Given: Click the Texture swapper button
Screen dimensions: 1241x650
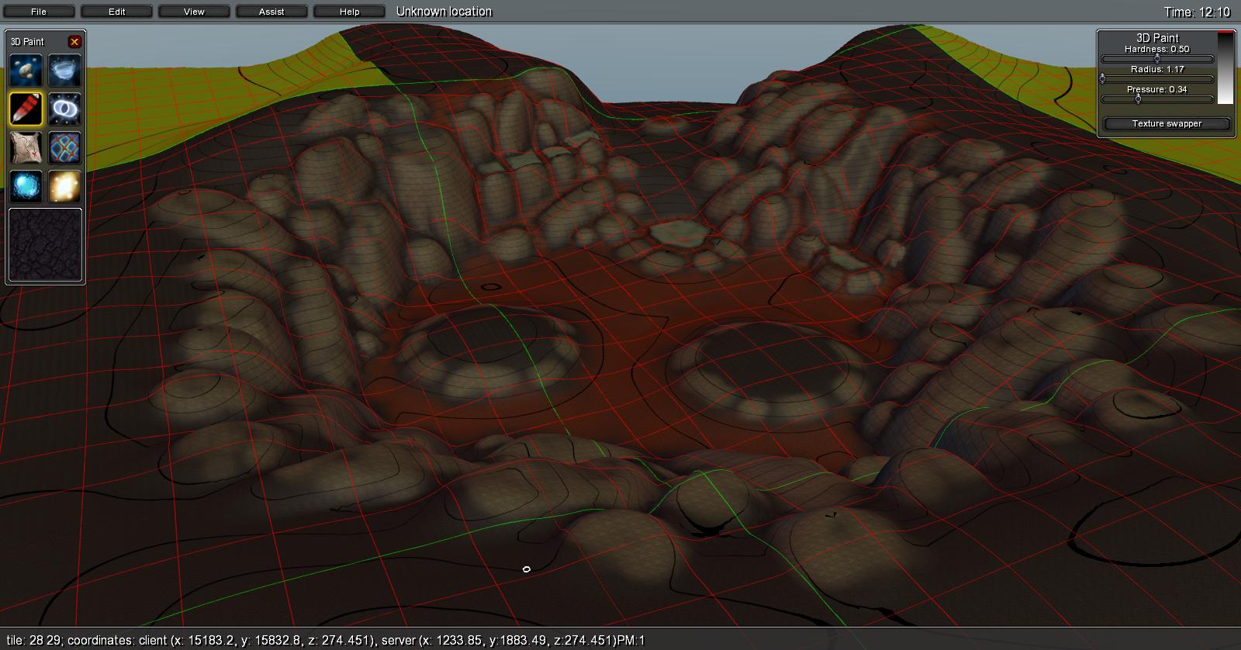Looking at the screenshot, I should tap(1167, 124).
